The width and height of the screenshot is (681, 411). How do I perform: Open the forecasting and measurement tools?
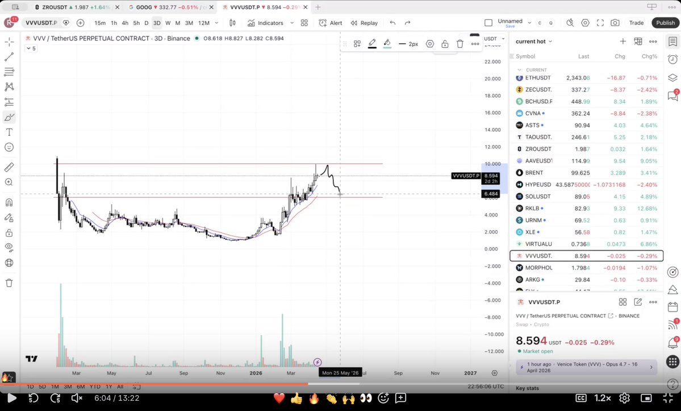pos(9,102)
